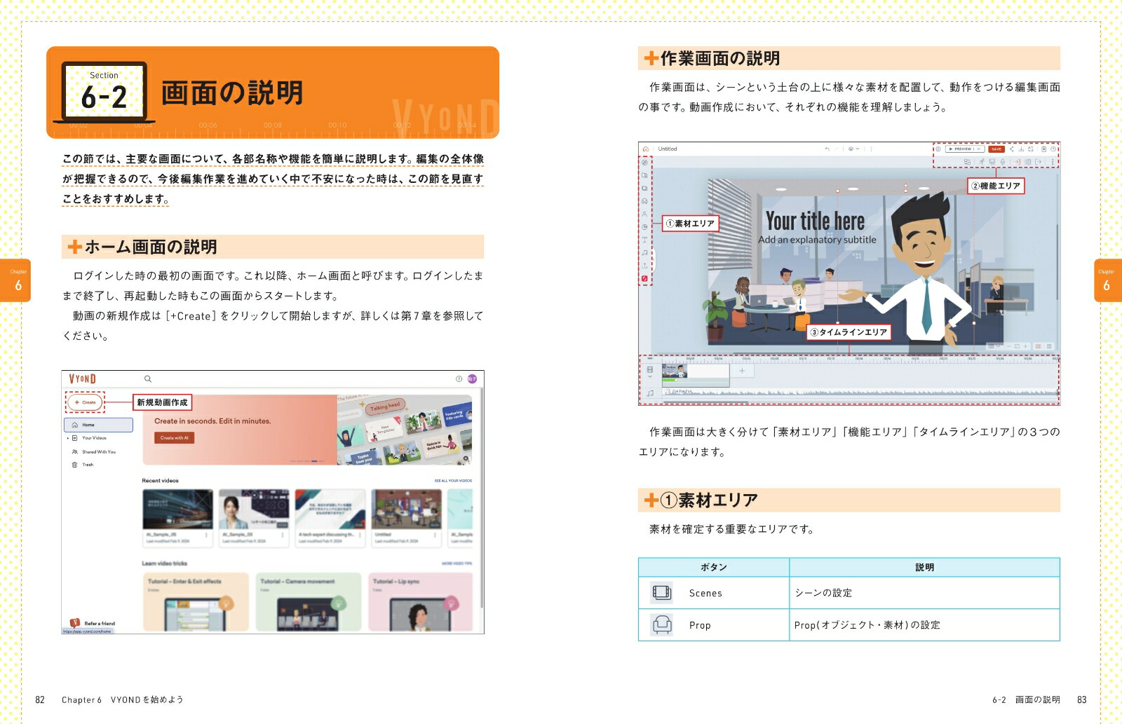Viewport: 1122px width, 724px height.
Task: Open the purple user avatar menu
Action: pos(472,378)
